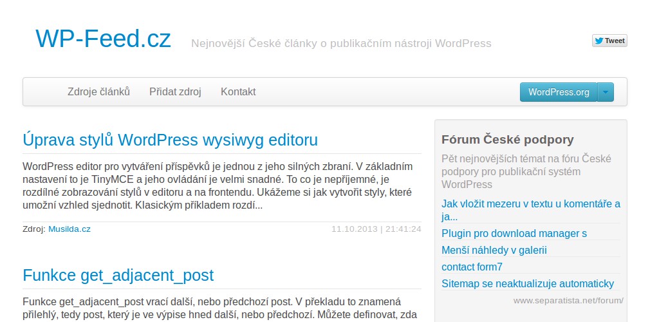Click the tagline Nejnovější České články o publikačním
Image resolution: width=650 pixels, height=322 pixels.
(x=341, y=44)
